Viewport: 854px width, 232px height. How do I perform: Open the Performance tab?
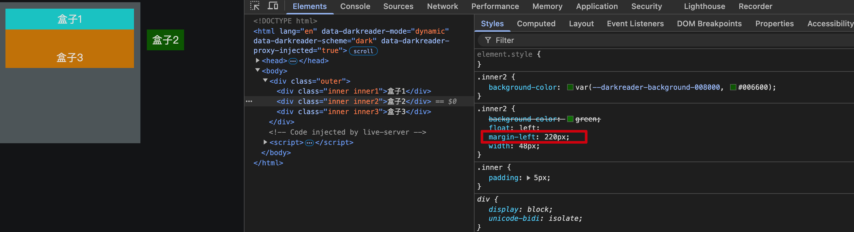pos(495,6)
